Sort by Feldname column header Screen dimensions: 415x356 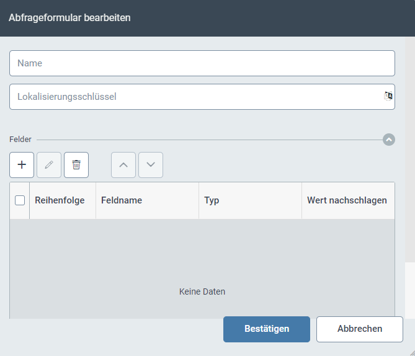122,200
